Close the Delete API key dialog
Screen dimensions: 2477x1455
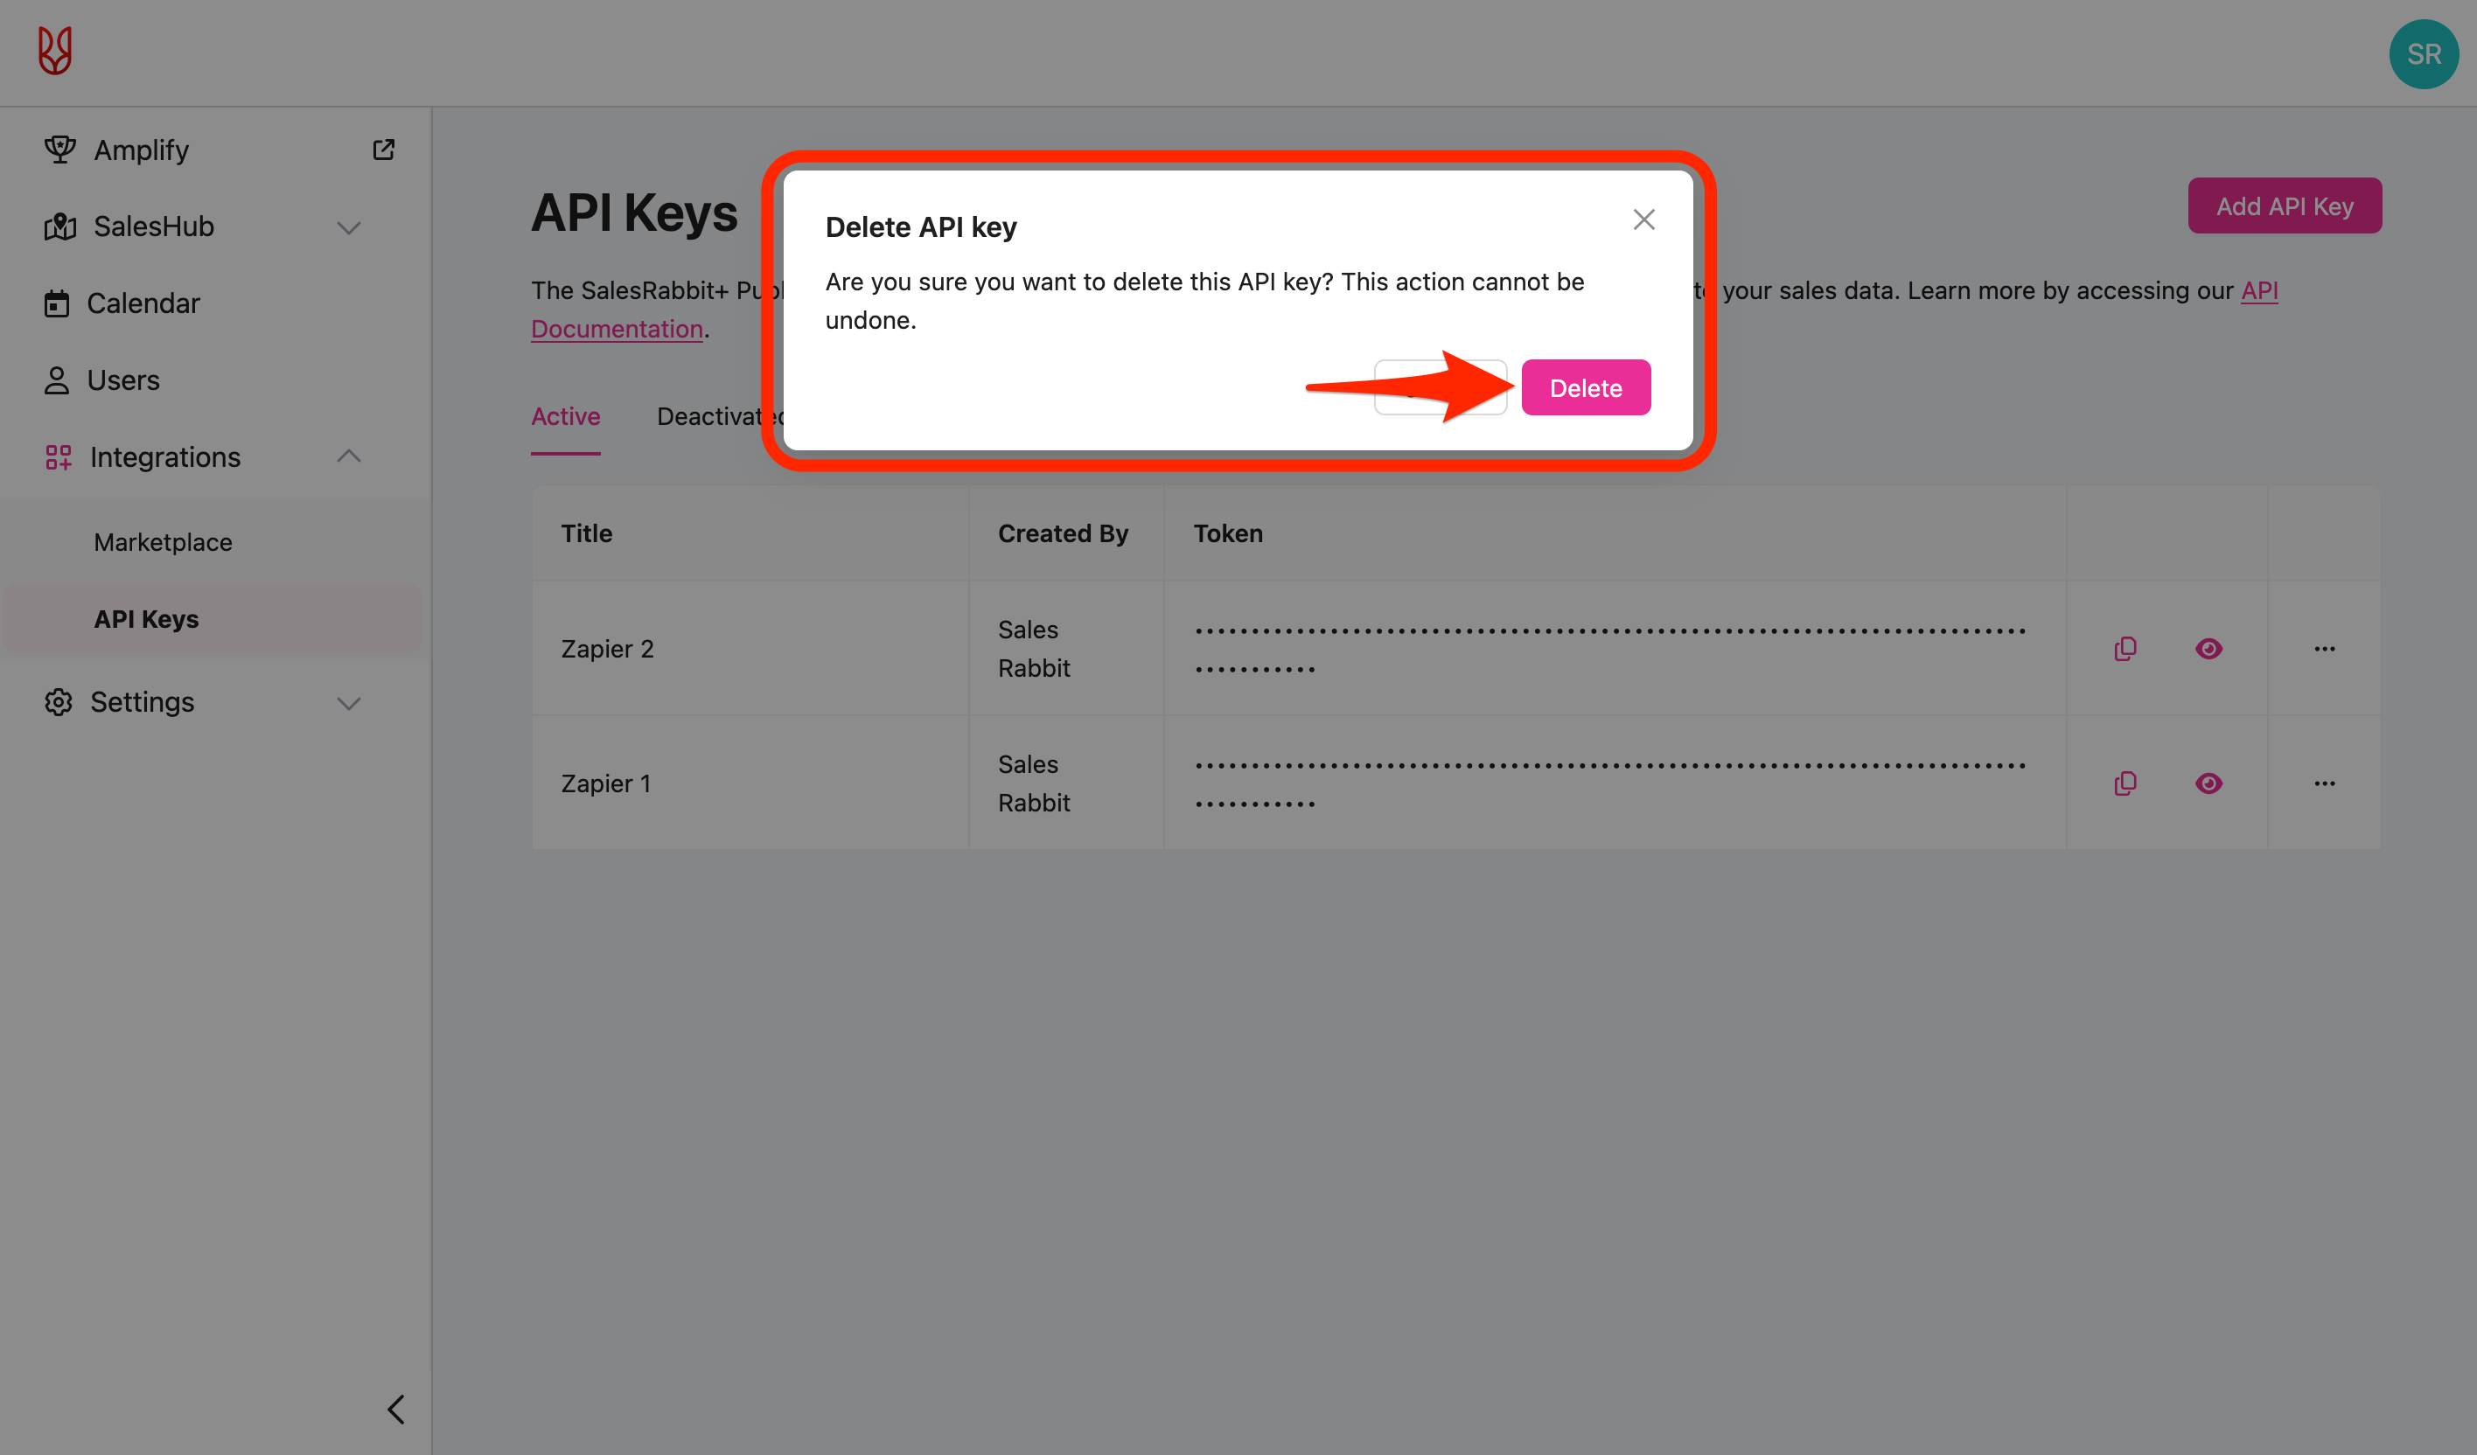[1643, 219]
